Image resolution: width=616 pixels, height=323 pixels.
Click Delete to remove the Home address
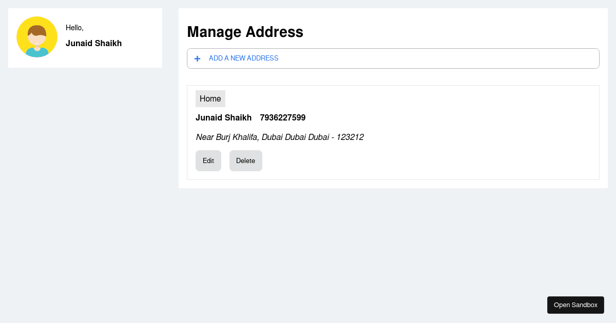[245, 160]
